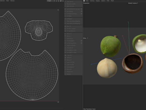This screenshot has width=146, height=110.
Task: Click the lock icon in UV editor toolbar
Action: pyautogui.click(x=59, y=1)
